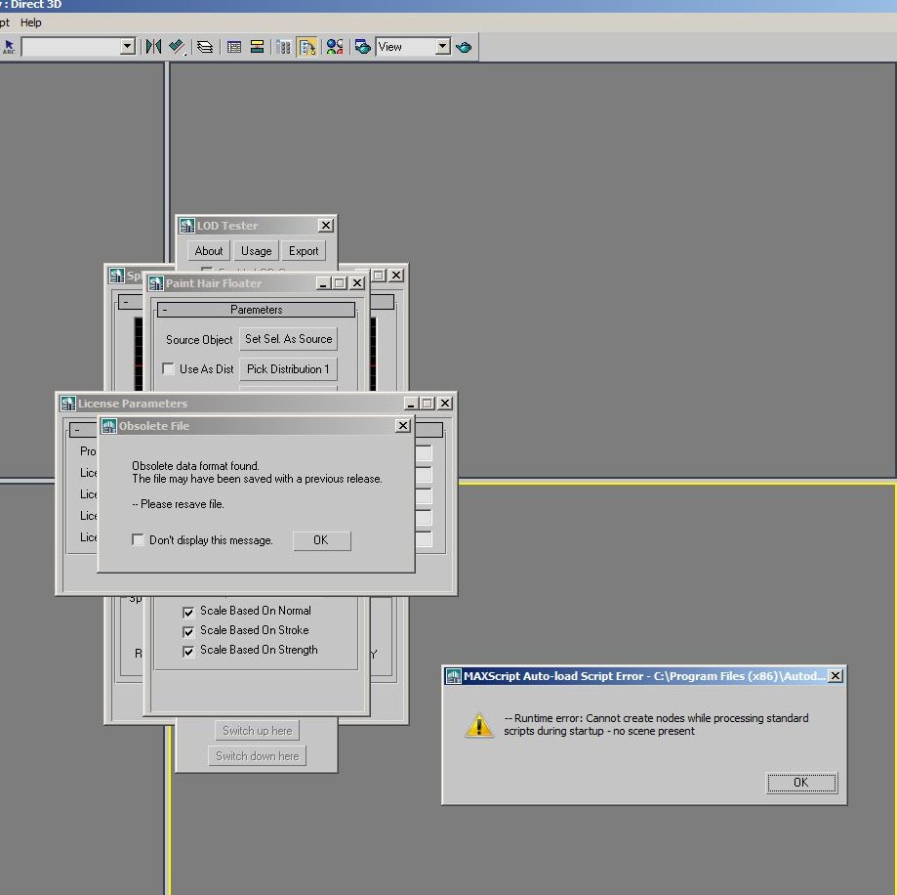Click the License Parameters title bar icon
The height and width of the screenshot is (895, 897).
68,404
